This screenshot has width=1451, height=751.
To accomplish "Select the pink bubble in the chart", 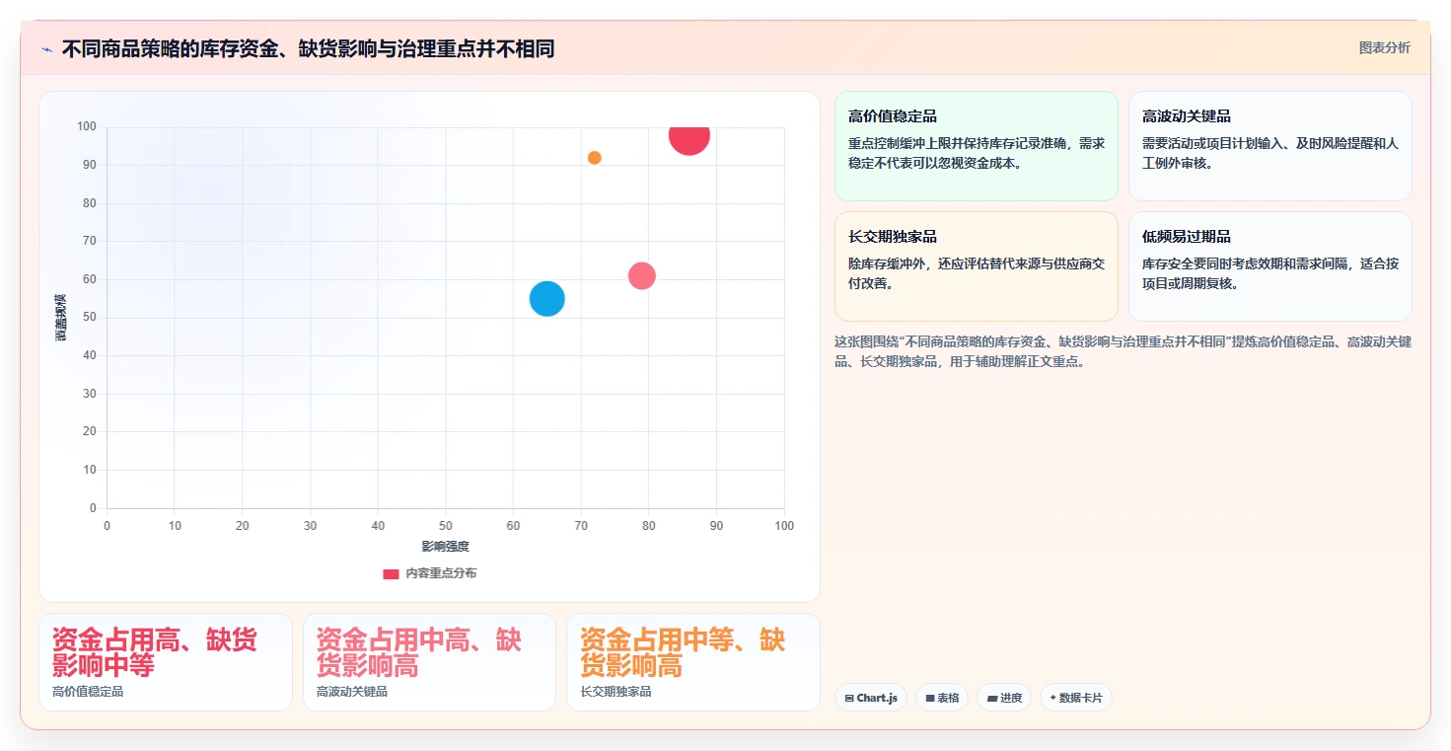I will click(x=642, y=275).
